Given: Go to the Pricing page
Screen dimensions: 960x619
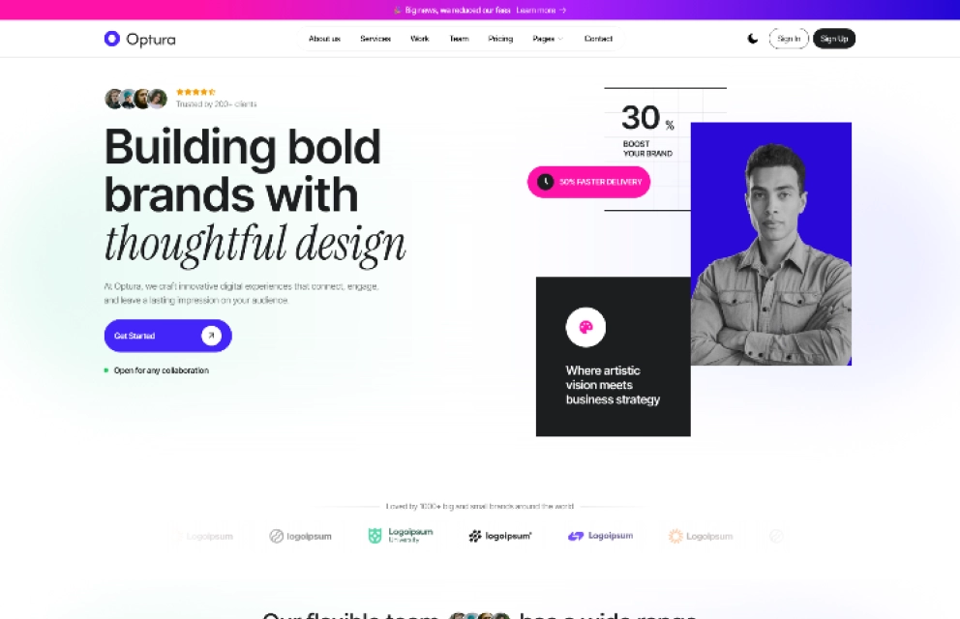Looking at the screenshot, I should 500,39.
